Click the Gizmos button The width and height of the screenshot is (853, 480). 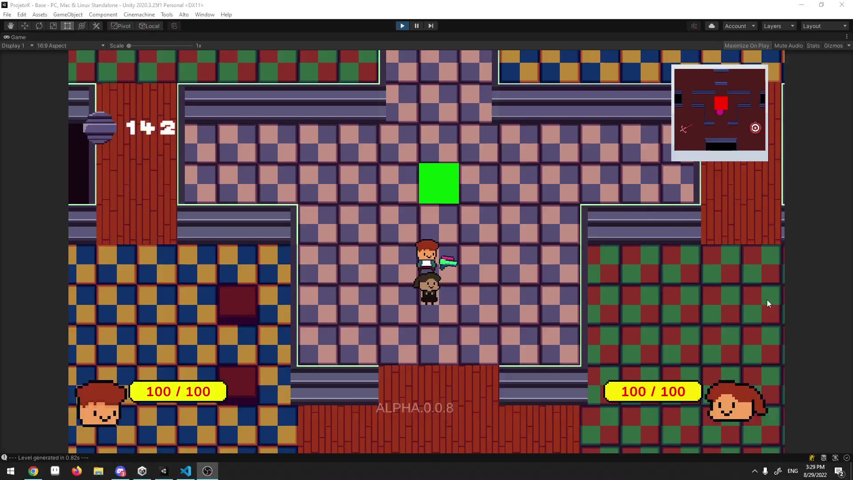pyautogui.click(x=833, y=45)
